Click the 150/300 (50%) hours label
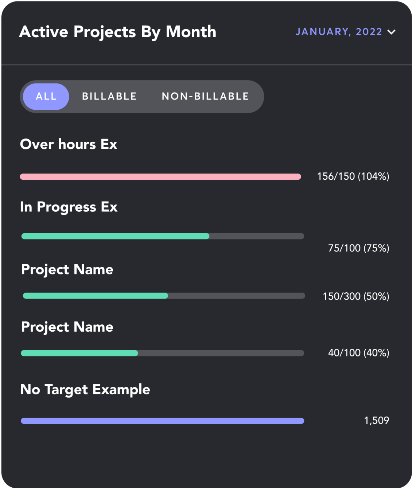 pyautogui.click(x=356, y=296)
